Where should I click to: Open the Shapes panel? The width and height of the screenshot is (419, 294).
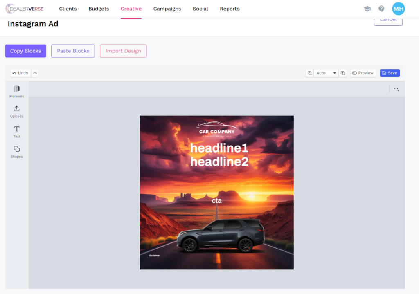tap(17, 151)
